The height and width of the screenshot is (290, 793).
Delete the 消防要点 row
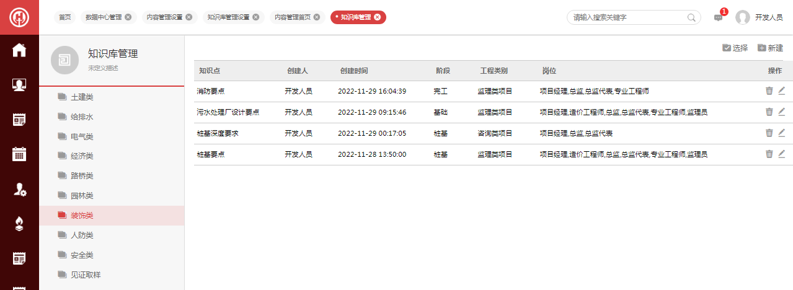coord(769,91)
